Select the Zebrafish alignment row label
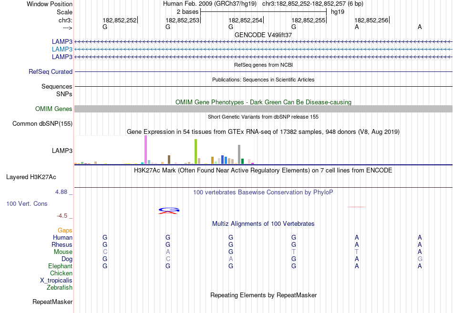The height and width of the screenshot is (313, 453). 60,288
